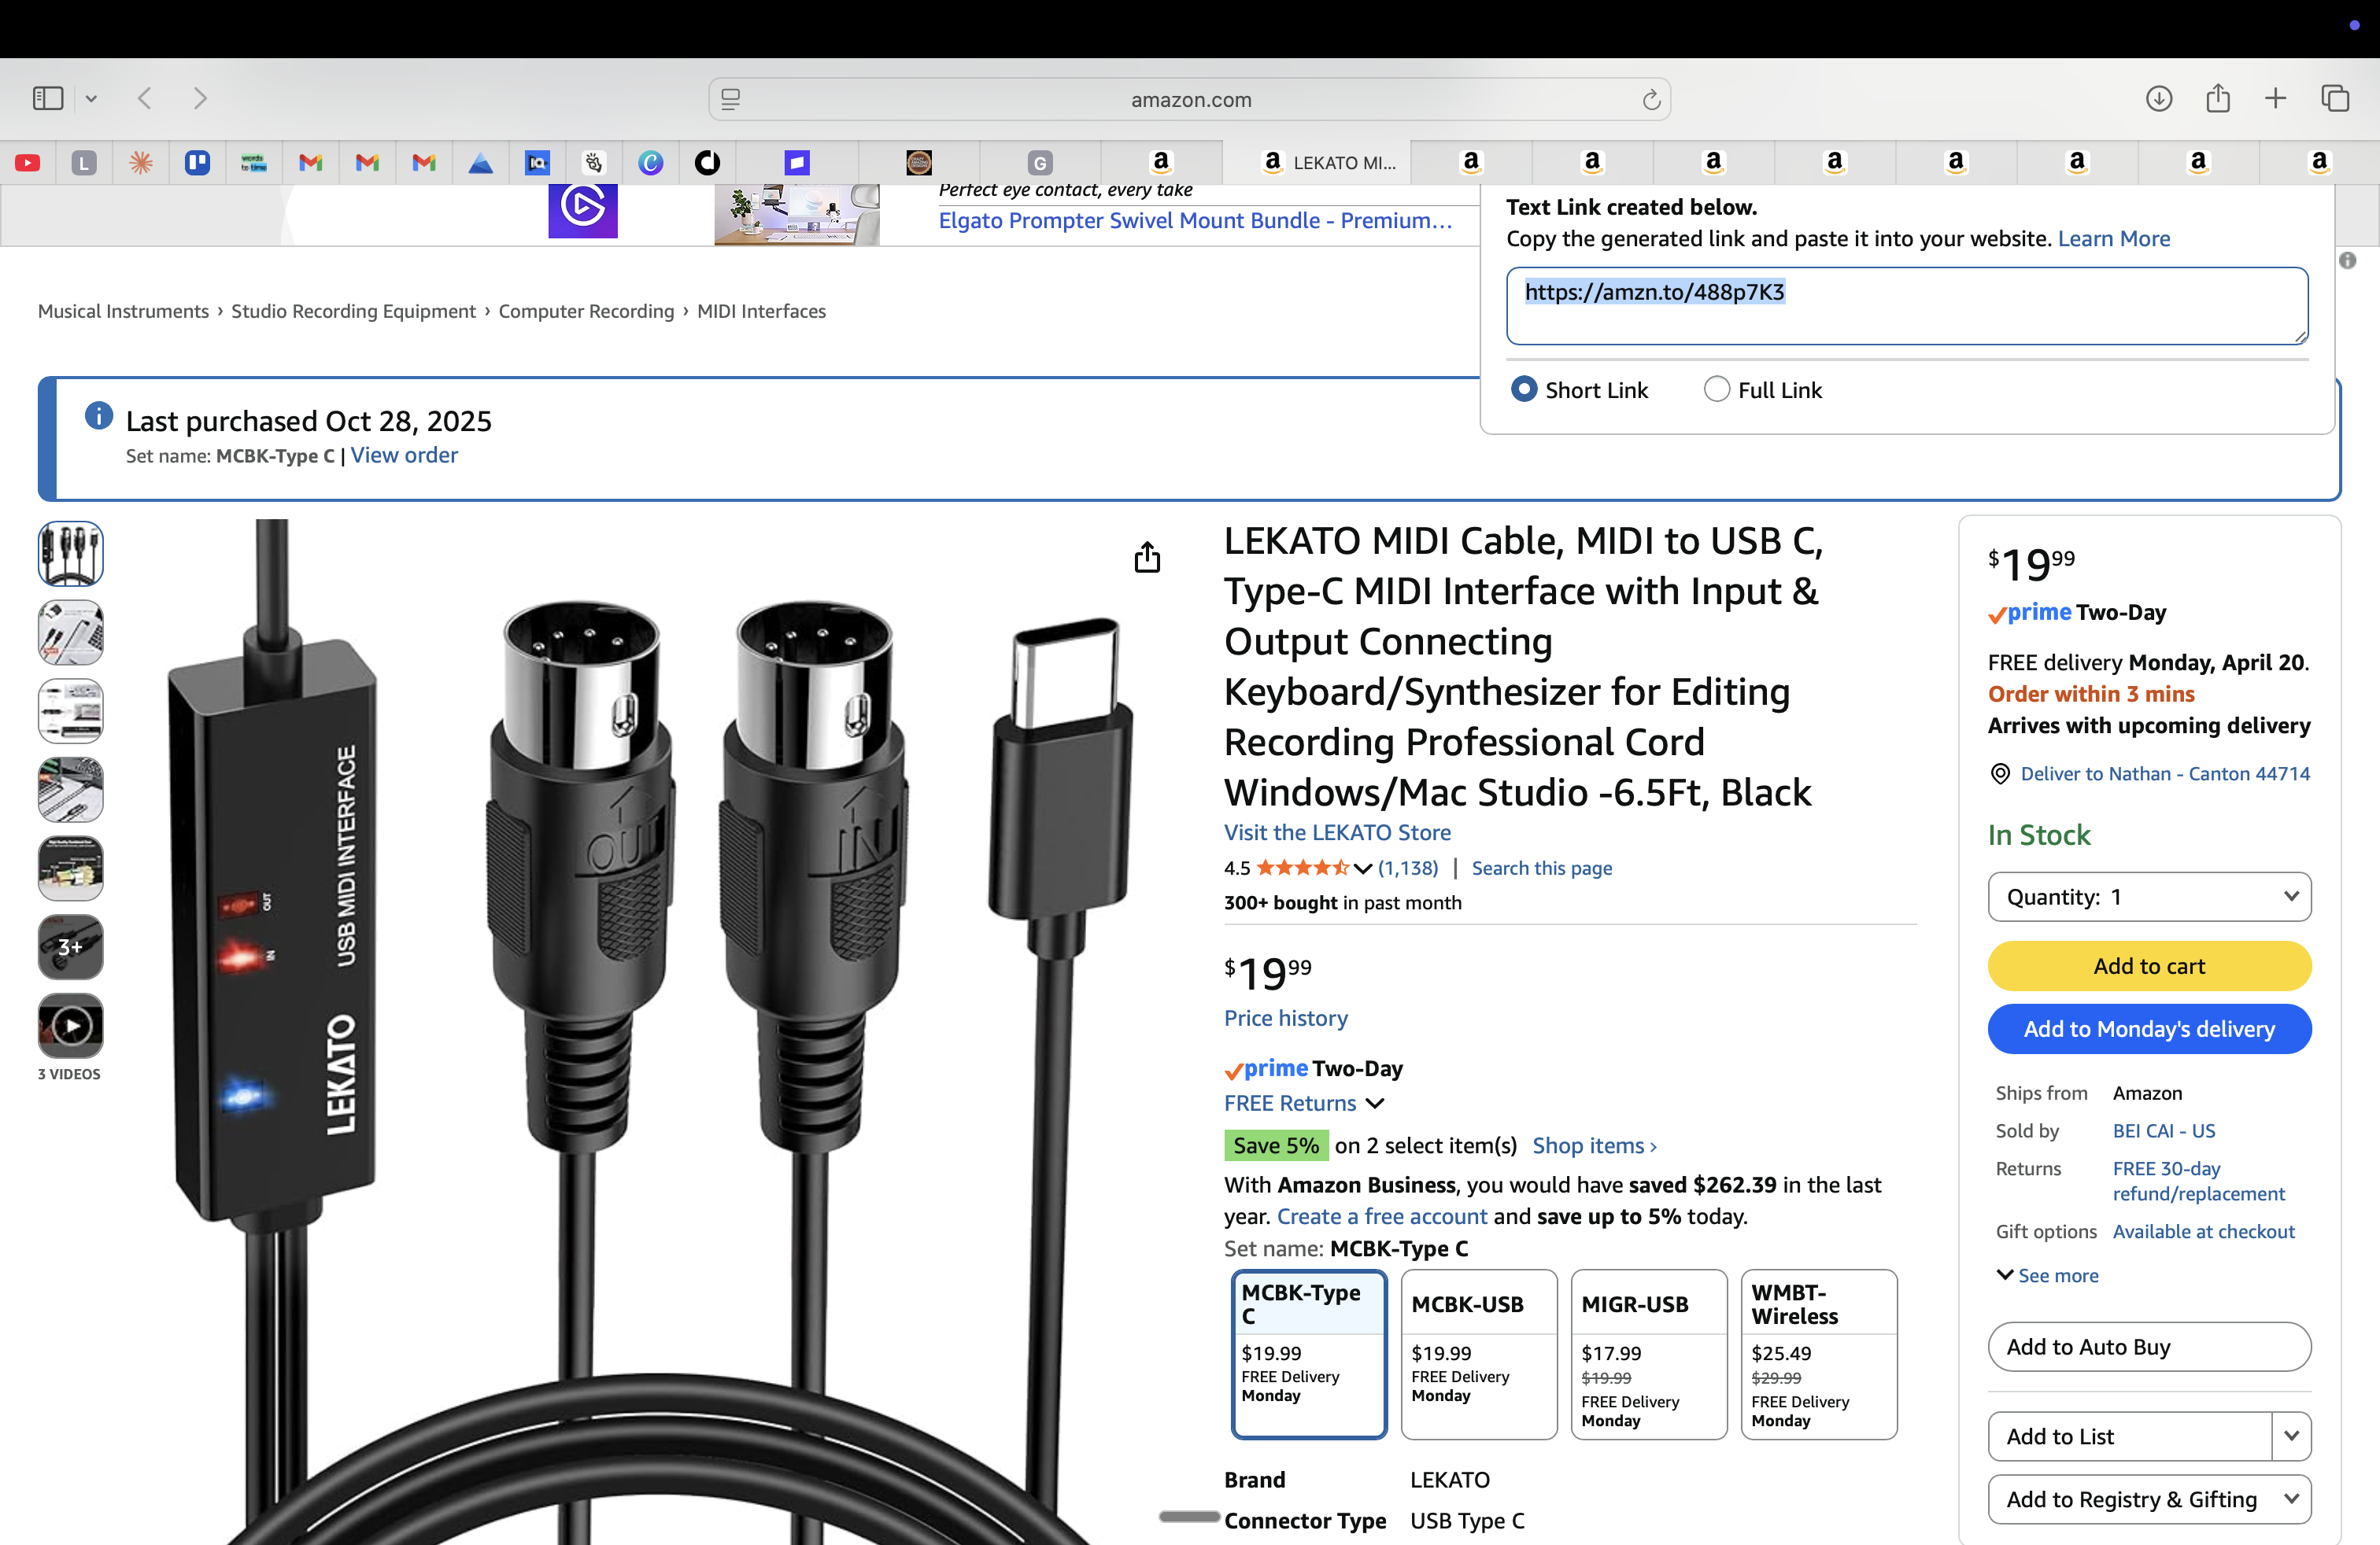The width and height of the screenshot is (2380, 1545).
Task: Open the Canva pinned tab
Action: pos(651,162)
